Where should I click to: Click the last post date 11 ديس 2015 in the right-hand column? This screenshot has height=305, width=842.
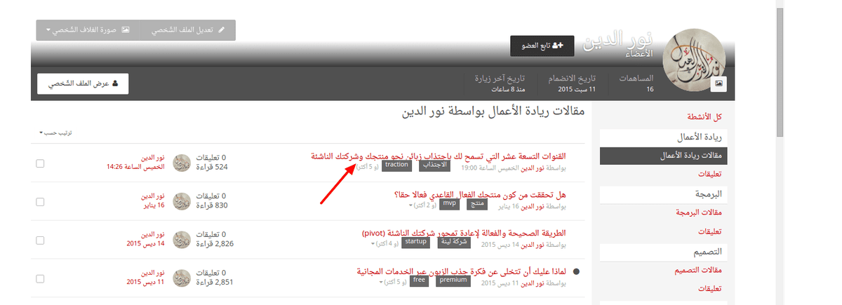pyautogui.click(x=146, y=283)
